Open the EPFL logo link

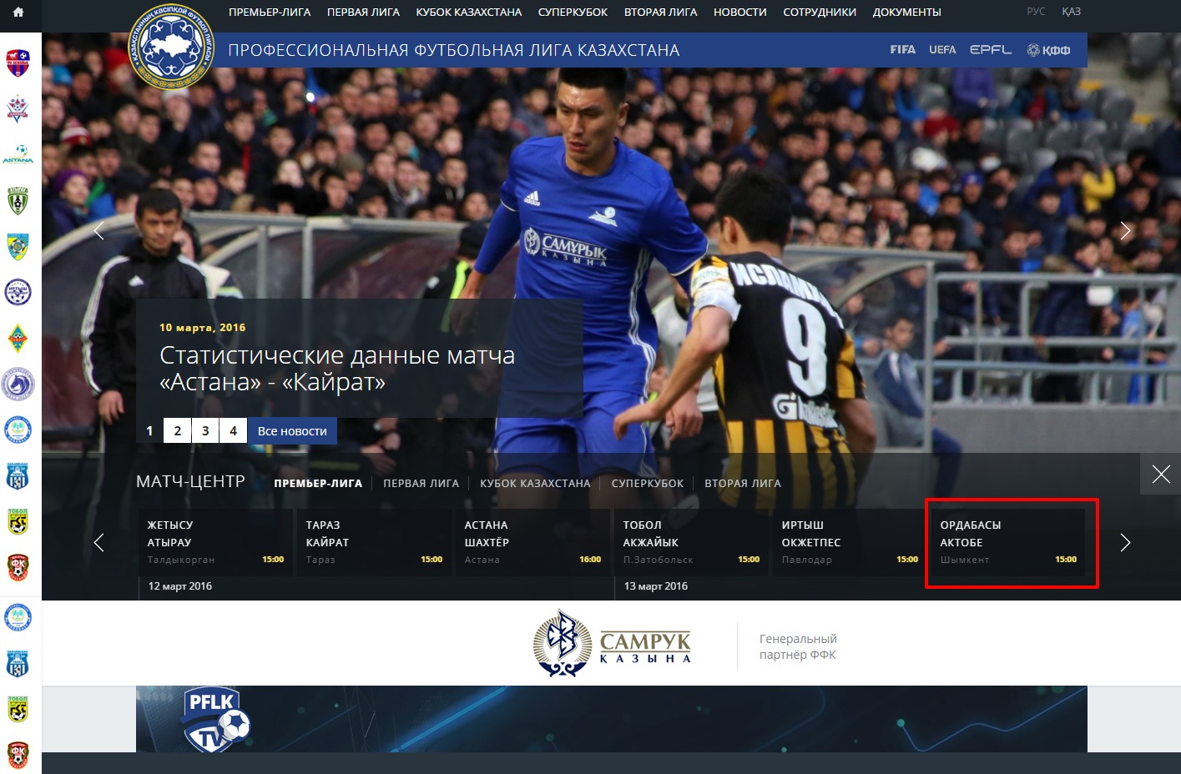990,50
